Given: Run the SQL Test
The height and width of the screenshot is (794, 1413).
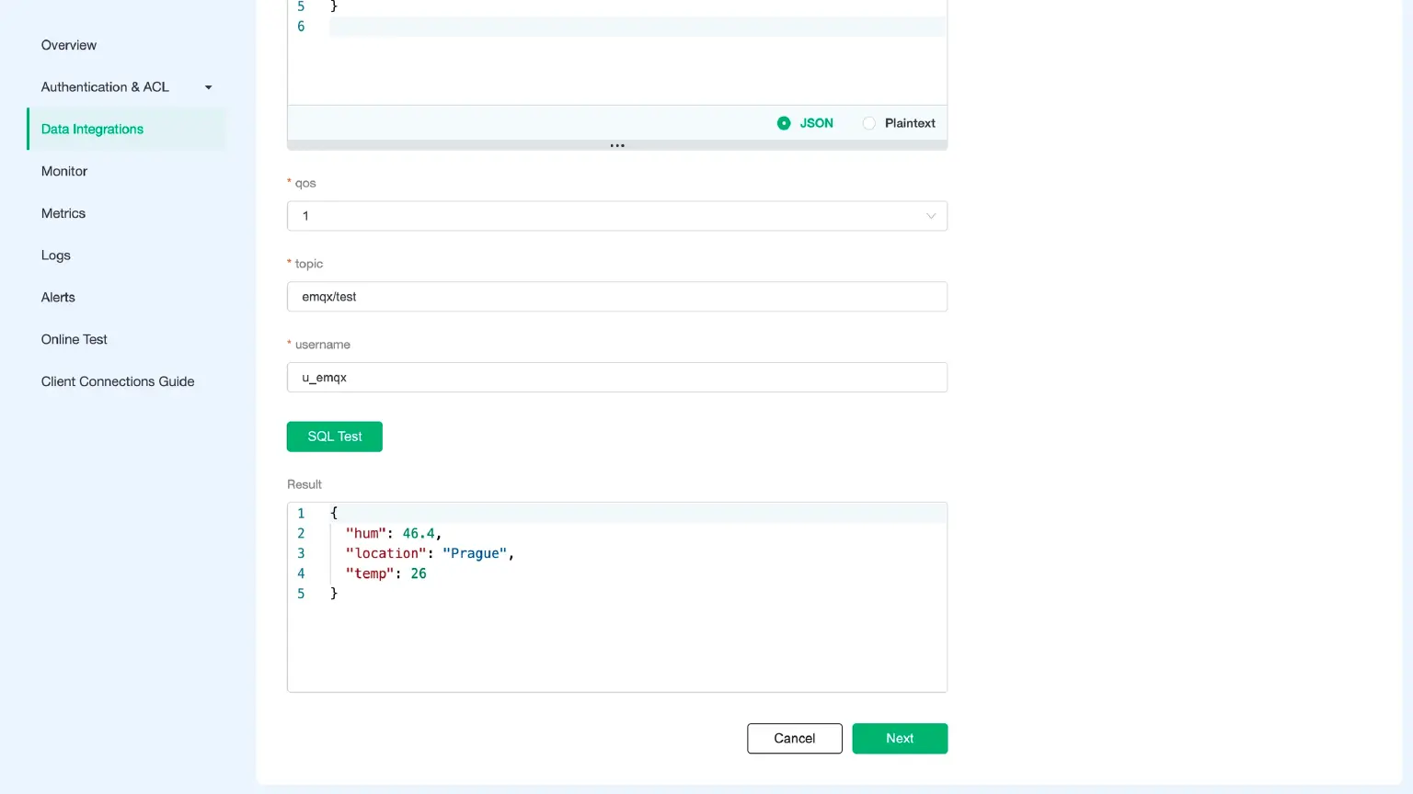Looking at the screenshot, I should [x=334, y=436].
